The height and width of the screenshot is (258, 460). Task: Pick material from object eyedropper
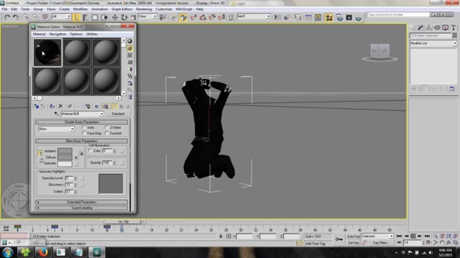tap(56, 114)
